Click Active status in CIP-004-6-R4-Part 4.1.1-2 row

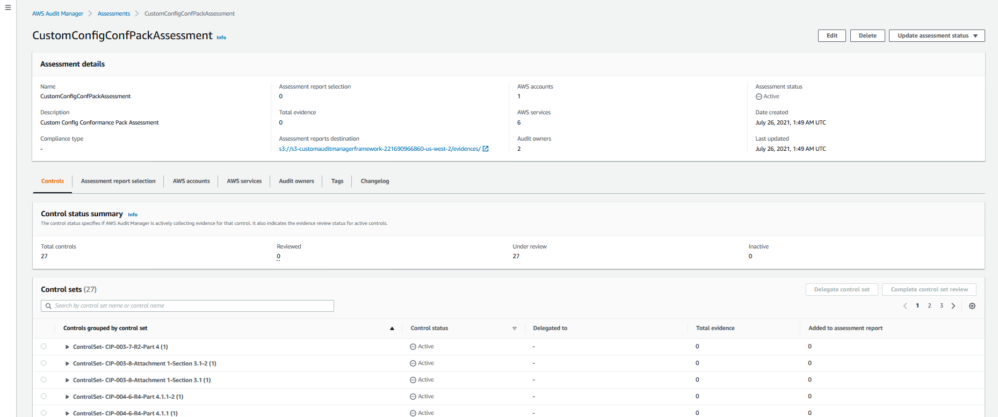(422, 397)
